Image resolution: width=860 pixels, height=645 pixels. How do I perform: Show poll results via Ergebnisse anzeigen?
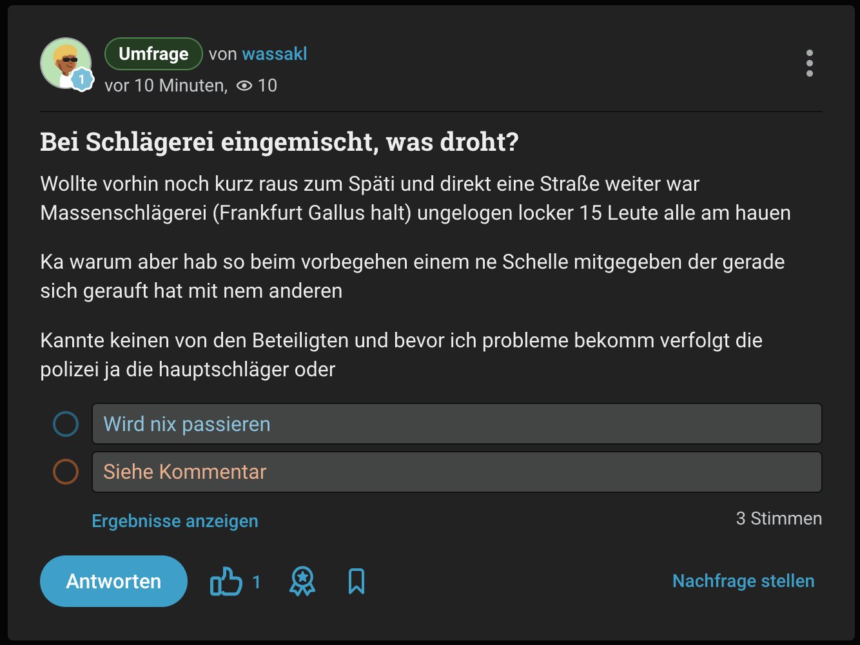(175, 521)
